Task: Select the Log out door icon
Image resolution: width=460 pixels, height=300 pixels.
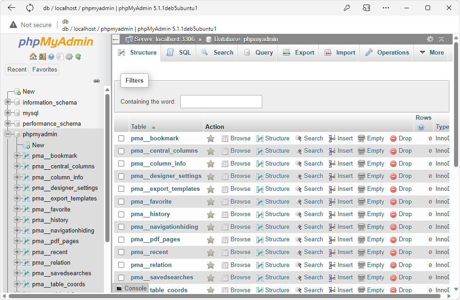Action: [x=42, y=56]
